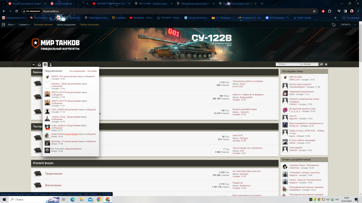Click the forum search magnifier button
The image size is (362, 203).
pyautogui.click(x=321, y=64)
